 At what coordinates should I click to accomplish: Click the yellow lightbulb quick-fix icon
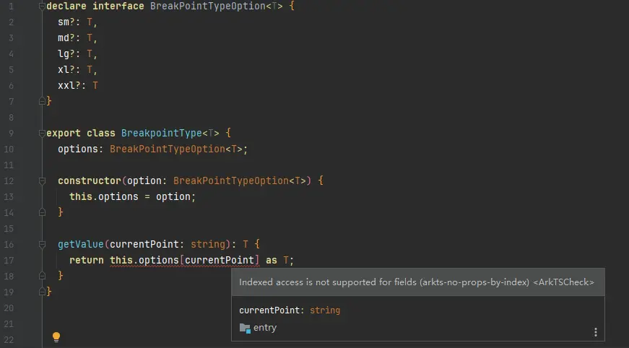pos(56,336)
